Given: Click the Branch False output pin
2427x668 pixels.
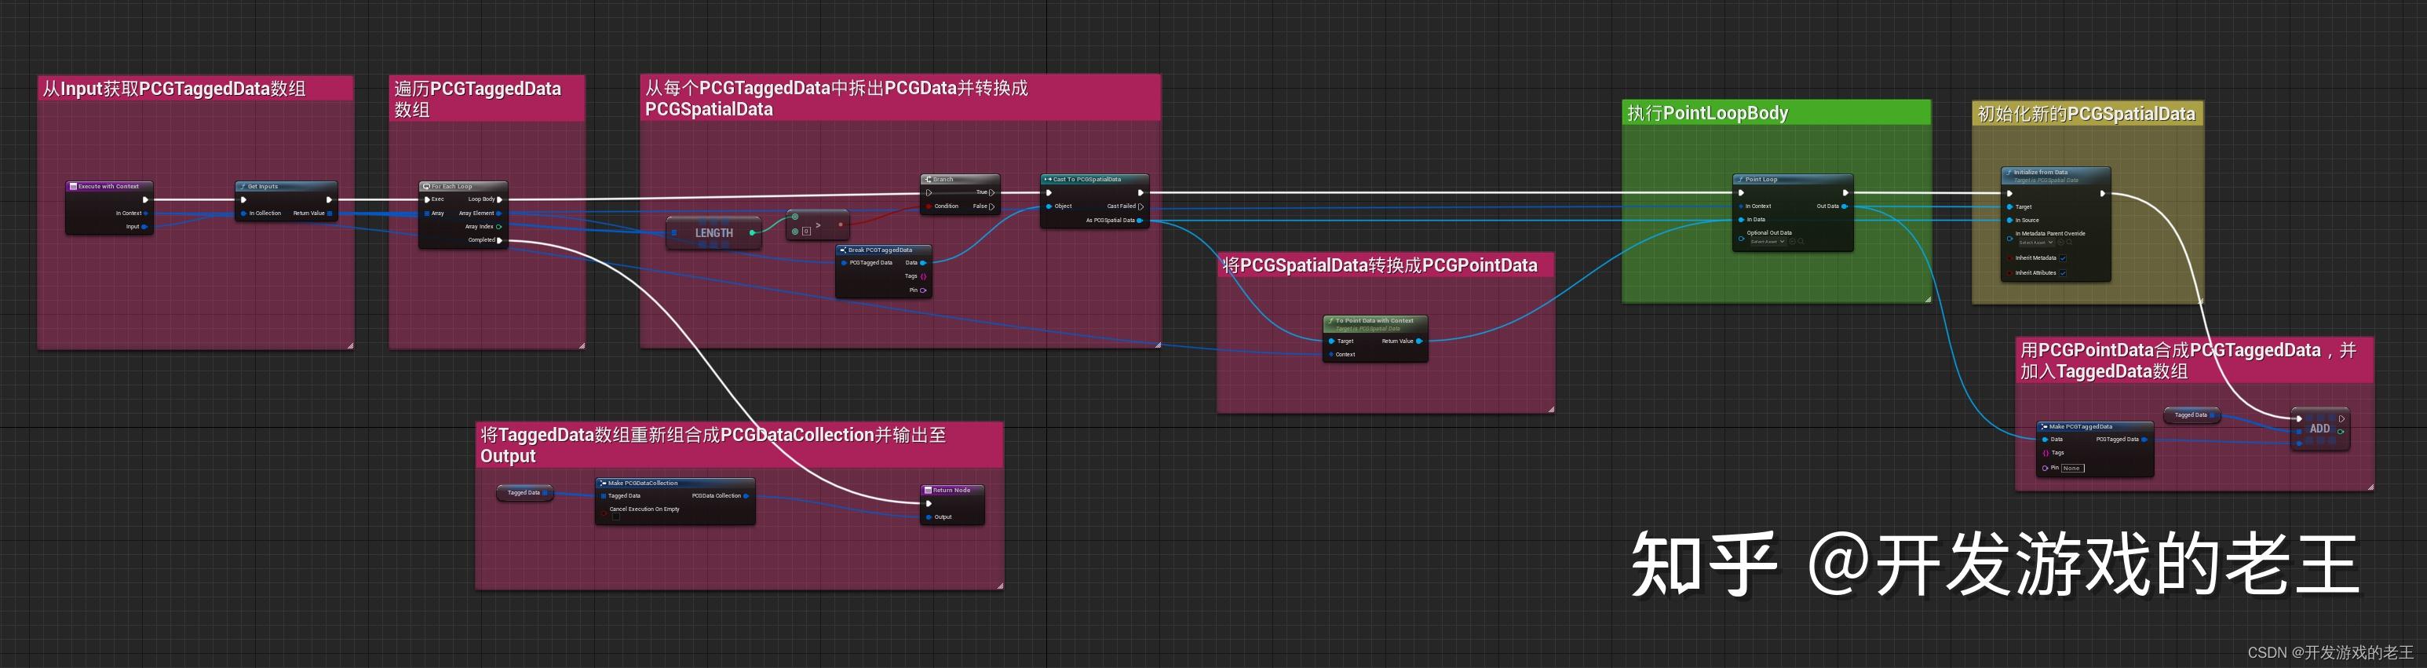Looking at the screenshot, I should point(991,206).
